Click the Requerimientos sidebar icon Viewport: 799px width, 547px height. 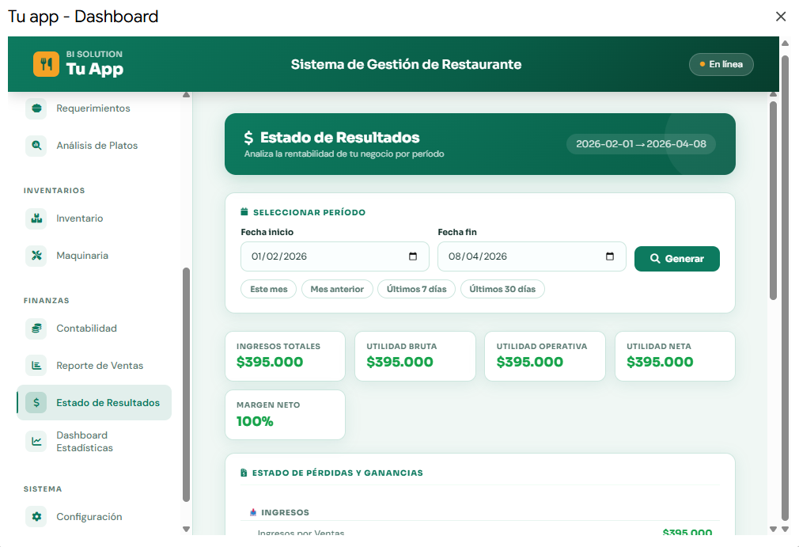coord(36,108)
